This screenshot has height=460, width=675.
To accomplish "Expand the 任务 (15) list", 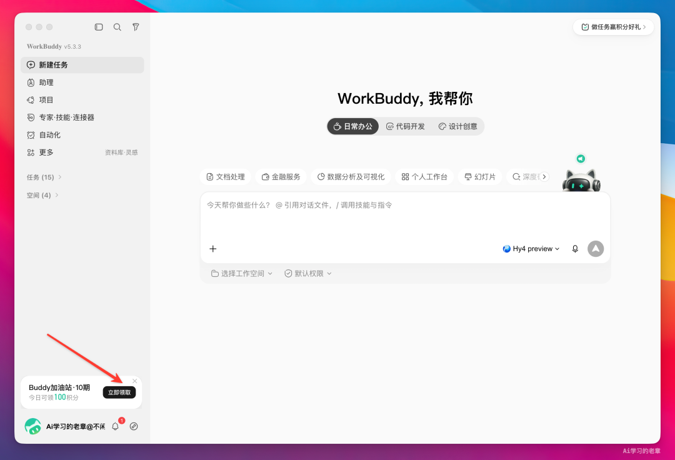I will coord(44,177).
